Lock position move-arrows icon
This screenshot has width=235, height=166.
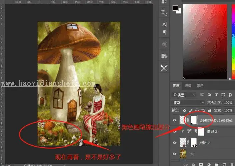point(197,110)
